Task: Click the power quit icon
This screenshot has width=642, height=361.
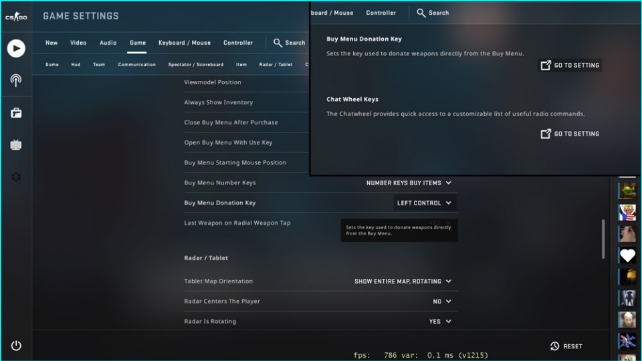Action: click(x=16, y=346)
